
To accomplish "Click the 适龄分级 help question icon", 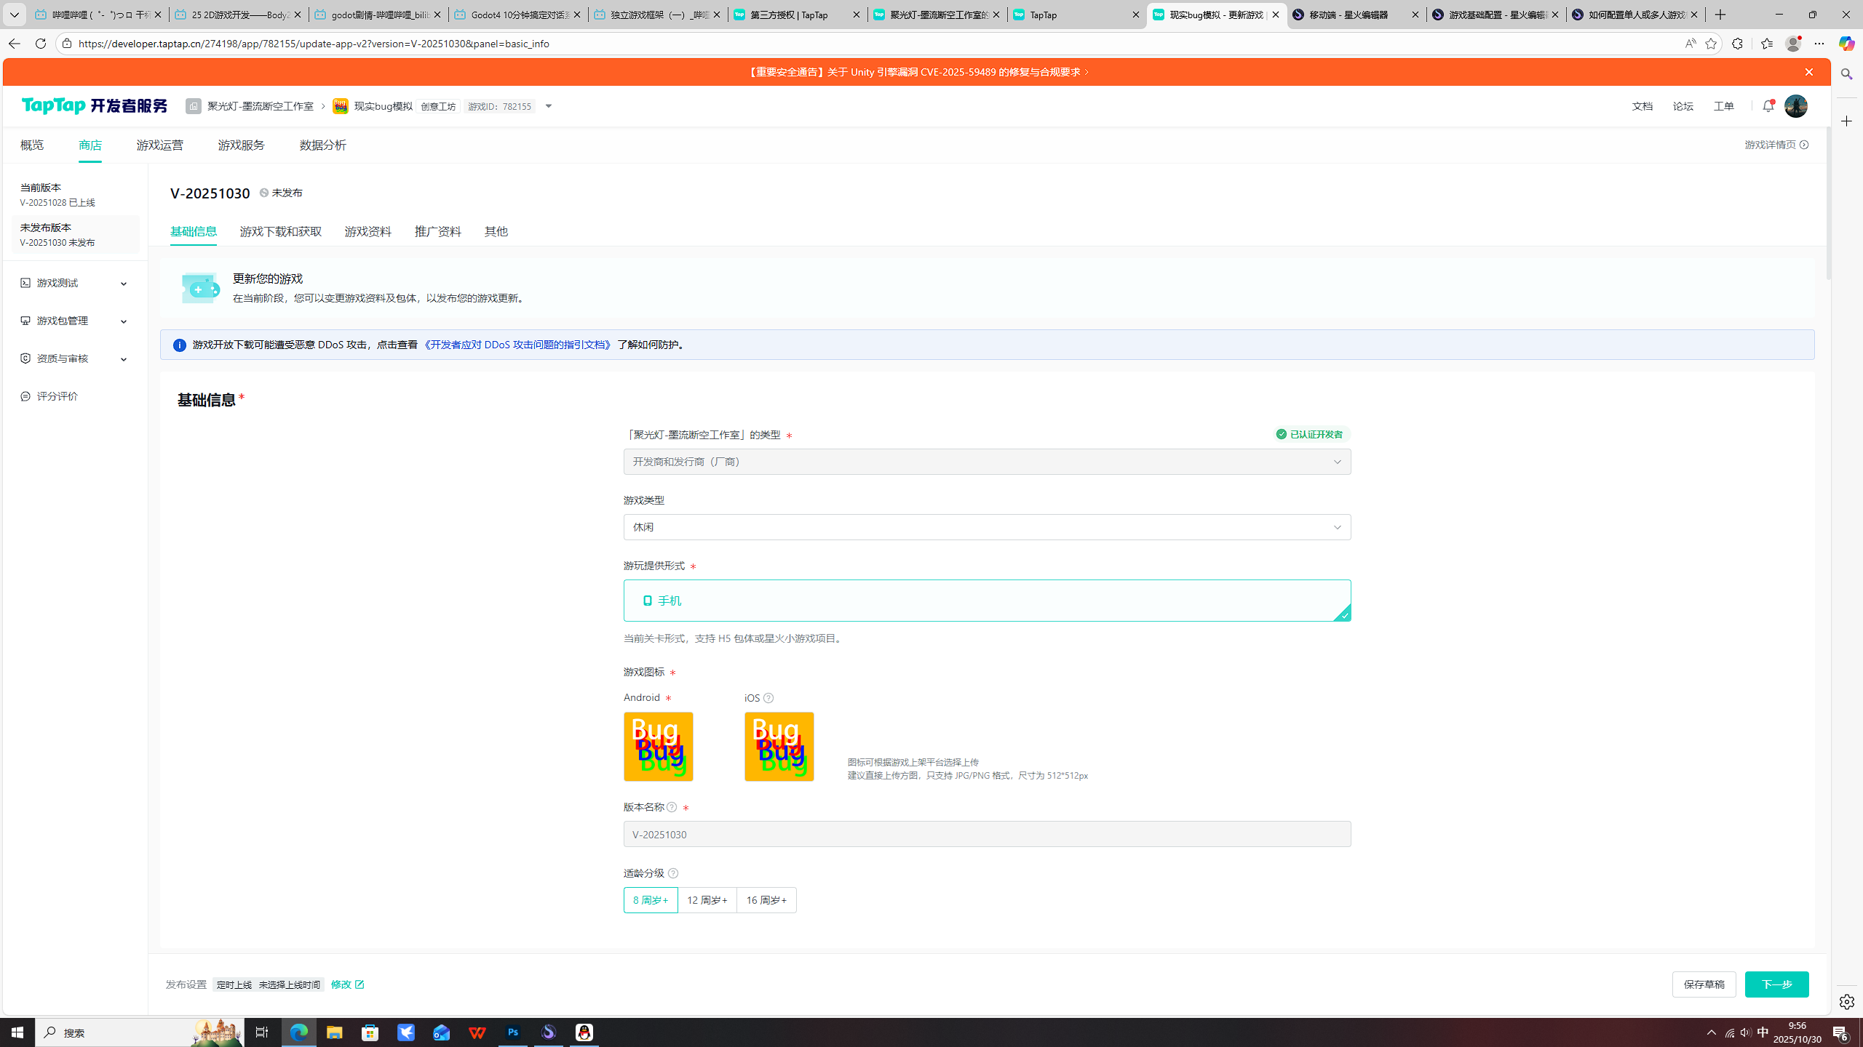I will pyautogui.click(x=673, y=873).
